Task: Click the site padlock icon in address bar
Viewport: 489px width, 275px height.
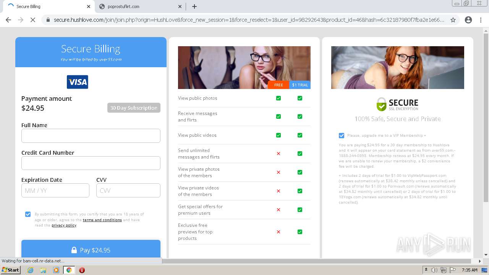Action: pos(48,20)
